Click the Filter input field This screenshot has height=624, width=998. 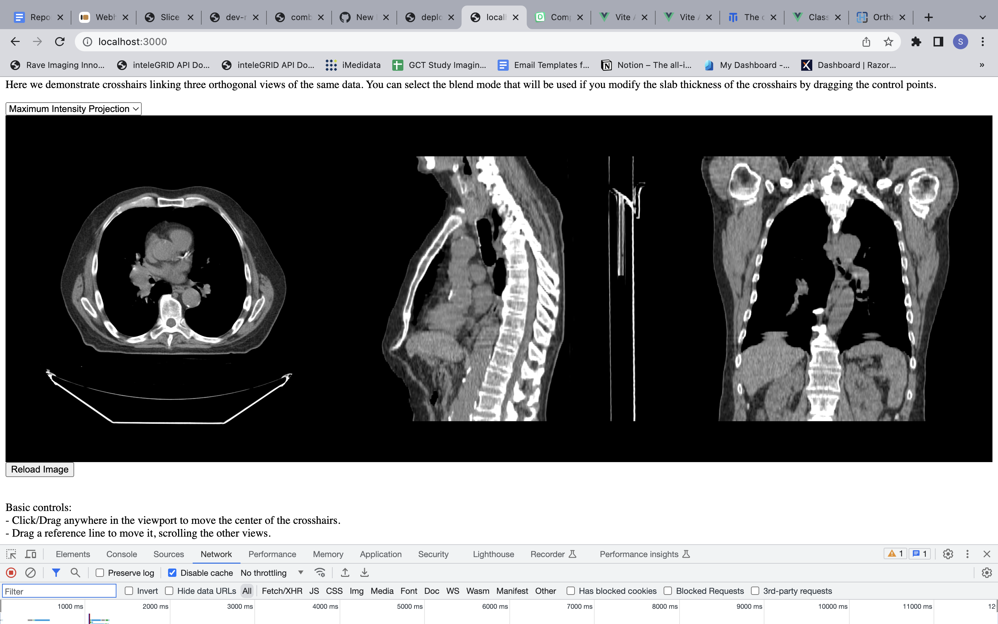click(x=59, y=591)
